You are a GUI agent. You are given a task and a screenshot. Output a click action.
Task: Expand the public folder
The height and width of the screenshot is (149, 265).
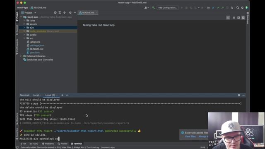click(24, 35)
